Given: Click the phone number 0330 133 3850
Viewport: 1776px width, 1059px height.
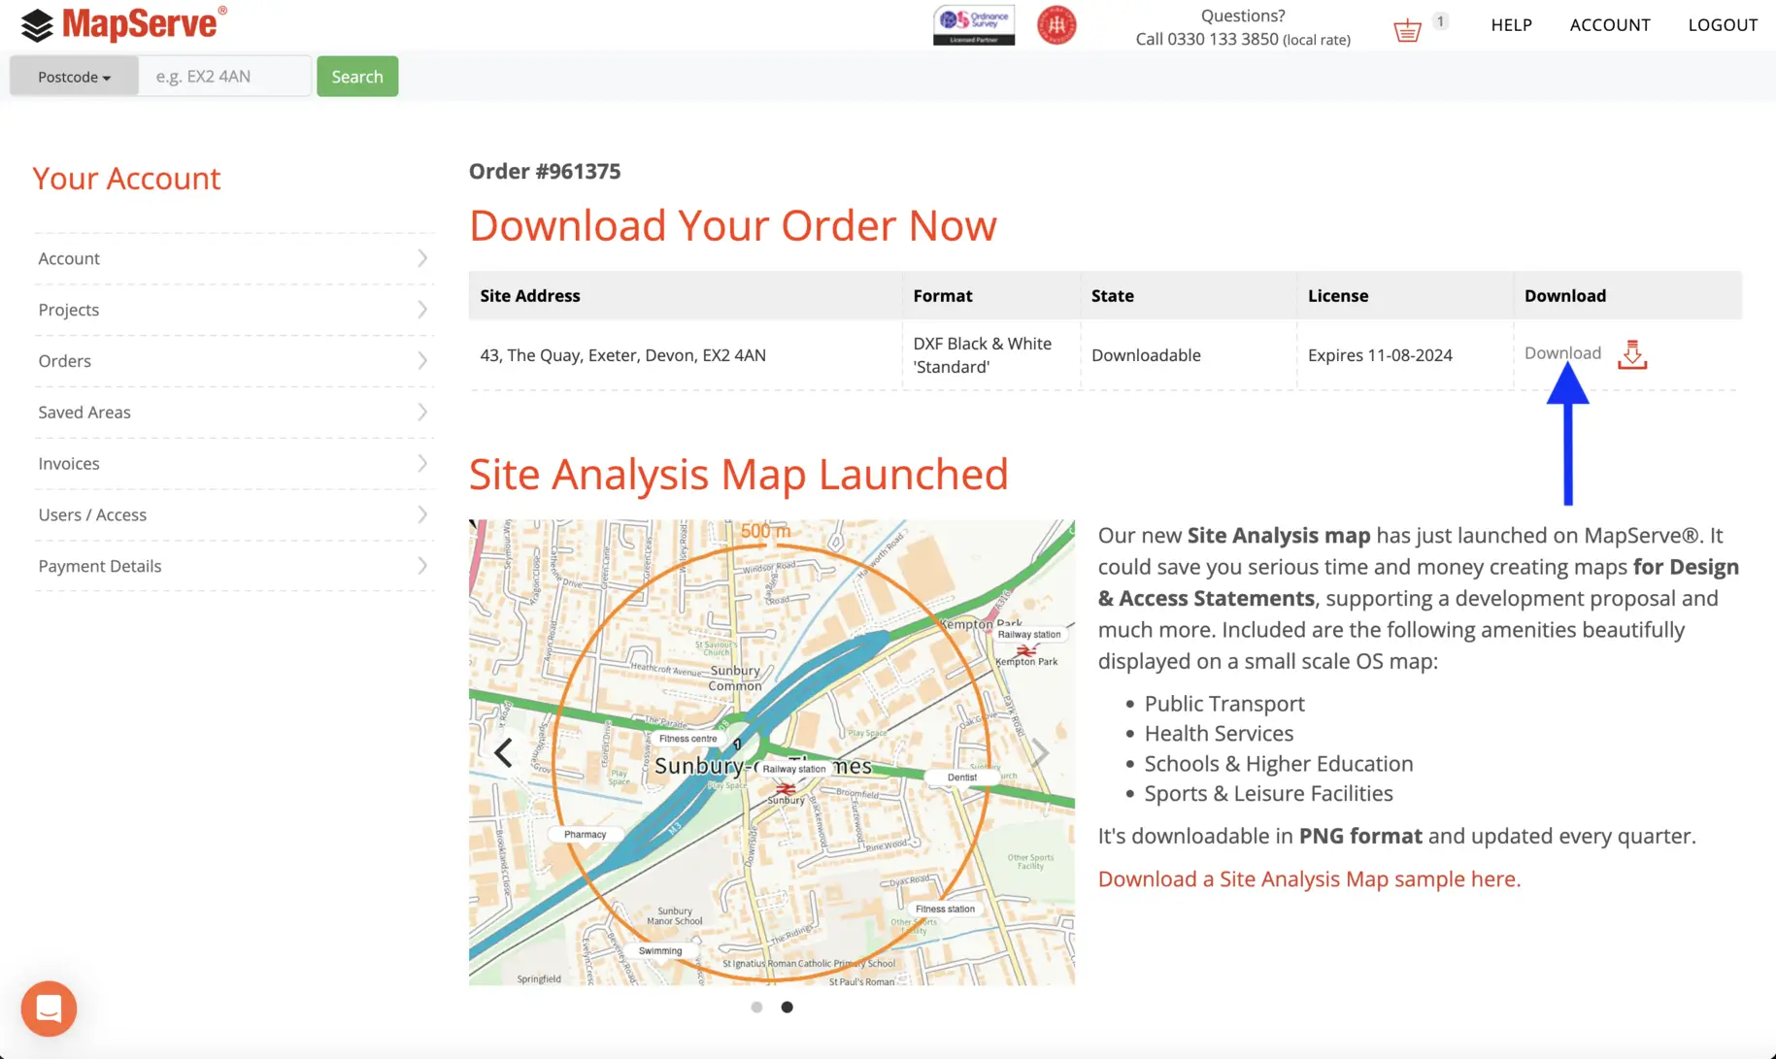Looking at the screenshot, I should click(1223, 40).
